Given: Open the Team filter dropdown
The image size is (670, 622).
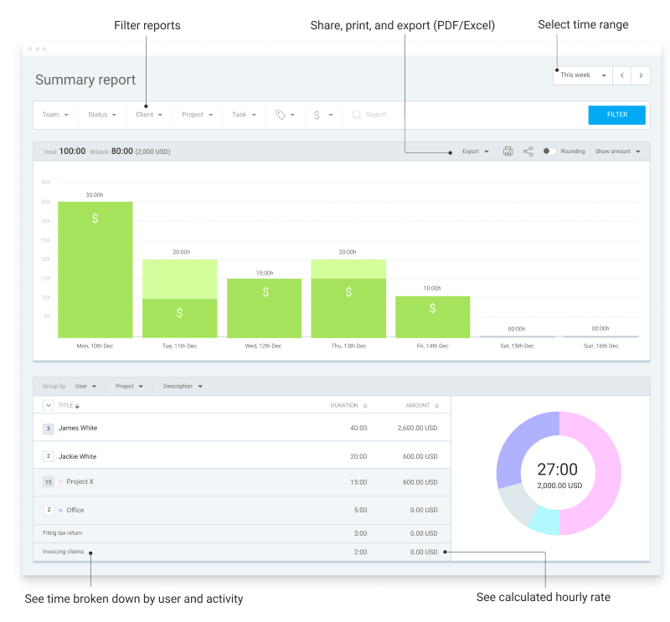Looking at the screenshot, I should tap(55, 115).
